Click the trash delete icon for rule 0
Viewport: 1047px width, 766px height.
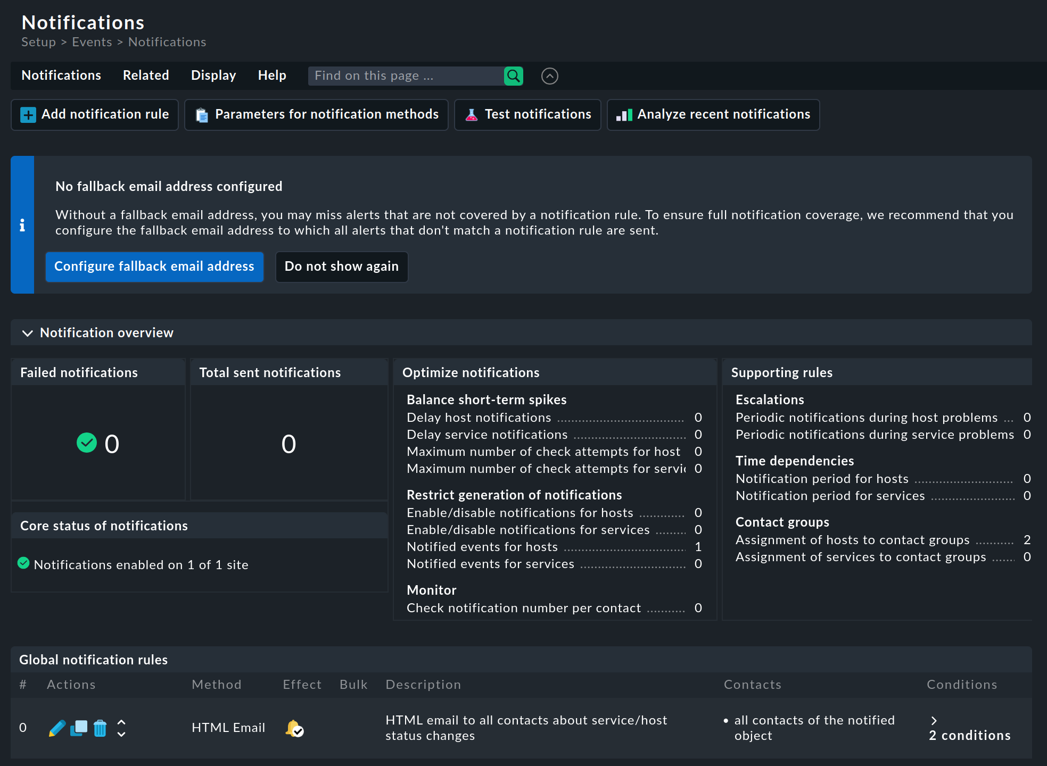100,728
